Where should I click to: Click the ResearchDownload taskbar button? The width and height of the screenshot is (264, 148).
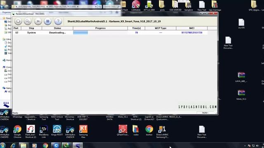pyautogui.click(x=78, y=145)
